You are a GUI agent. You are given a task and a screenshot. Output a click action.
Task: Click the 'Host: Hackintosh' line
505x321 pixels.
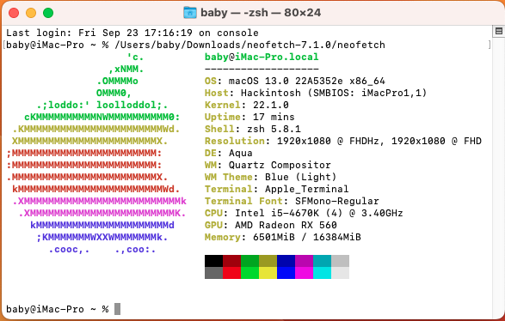tap(316, 93)
